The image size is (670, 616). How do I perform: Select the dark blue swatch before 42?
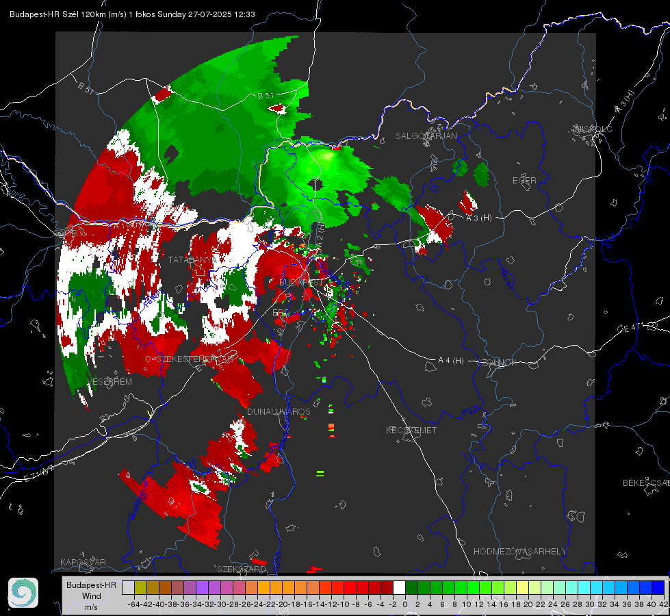point(658,587)
